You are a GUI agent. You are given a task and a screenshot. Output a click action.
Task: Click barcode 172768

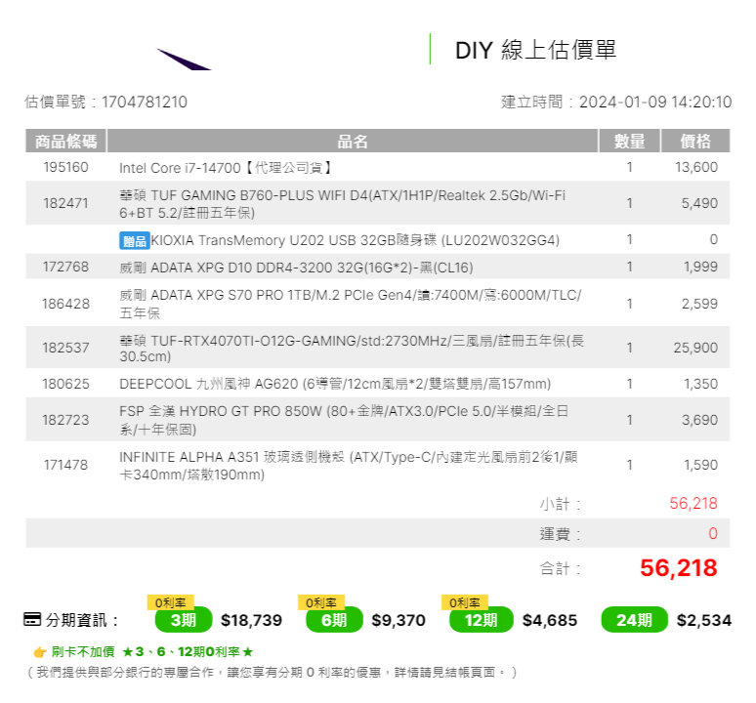(x=65, y=267)
